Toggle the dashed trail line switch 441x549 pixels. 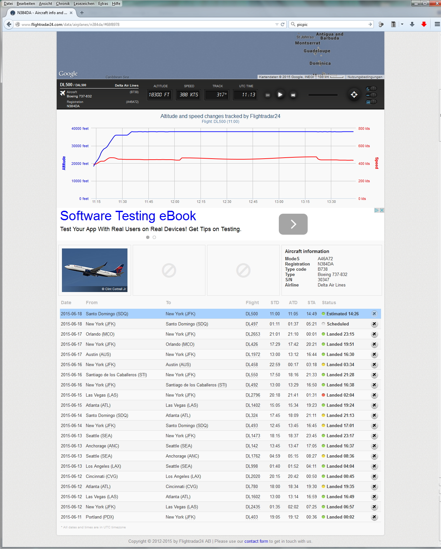point(371,95)
